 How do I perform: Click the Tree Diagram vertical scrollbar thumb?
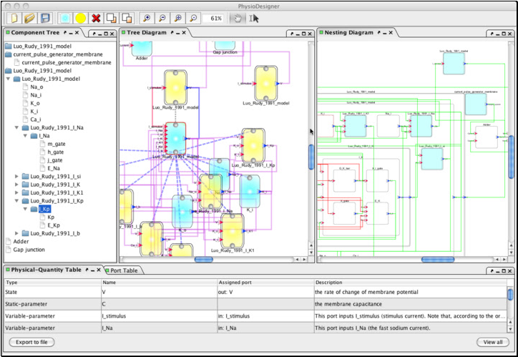click(311, 157)
